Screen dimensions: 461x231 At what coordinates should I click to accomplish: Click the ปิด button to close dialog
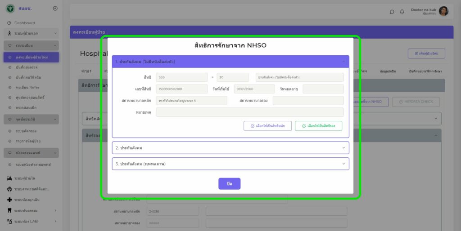coord(229,184)
